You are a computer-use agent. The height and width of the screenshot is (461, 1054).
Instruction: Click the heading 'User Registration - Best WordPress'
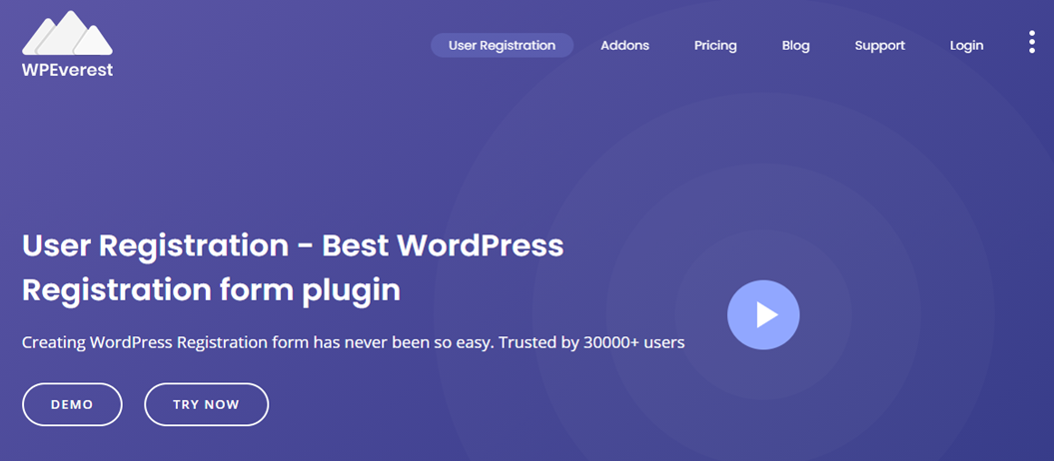293,246
